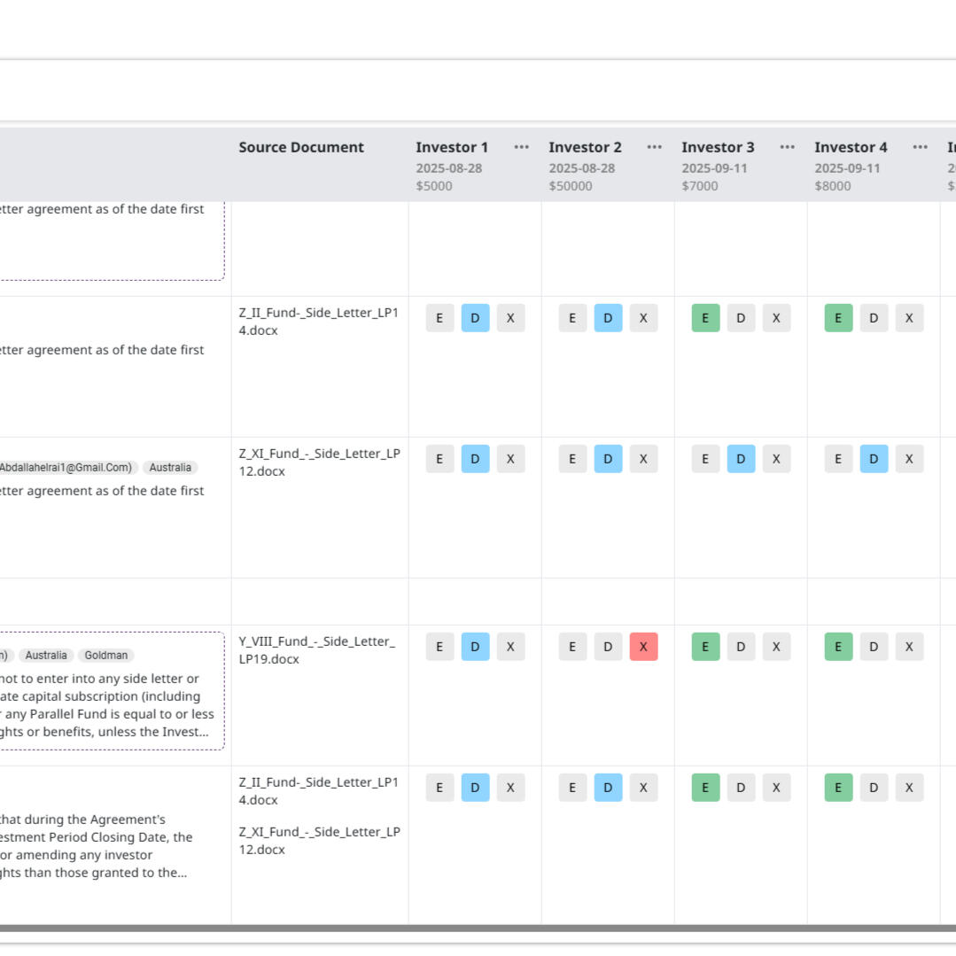Open Y_VIII_Fund_-_Side_Letter_LP19.docx source document
Viewport: 956px width, 956px height.
click(316, 650)
